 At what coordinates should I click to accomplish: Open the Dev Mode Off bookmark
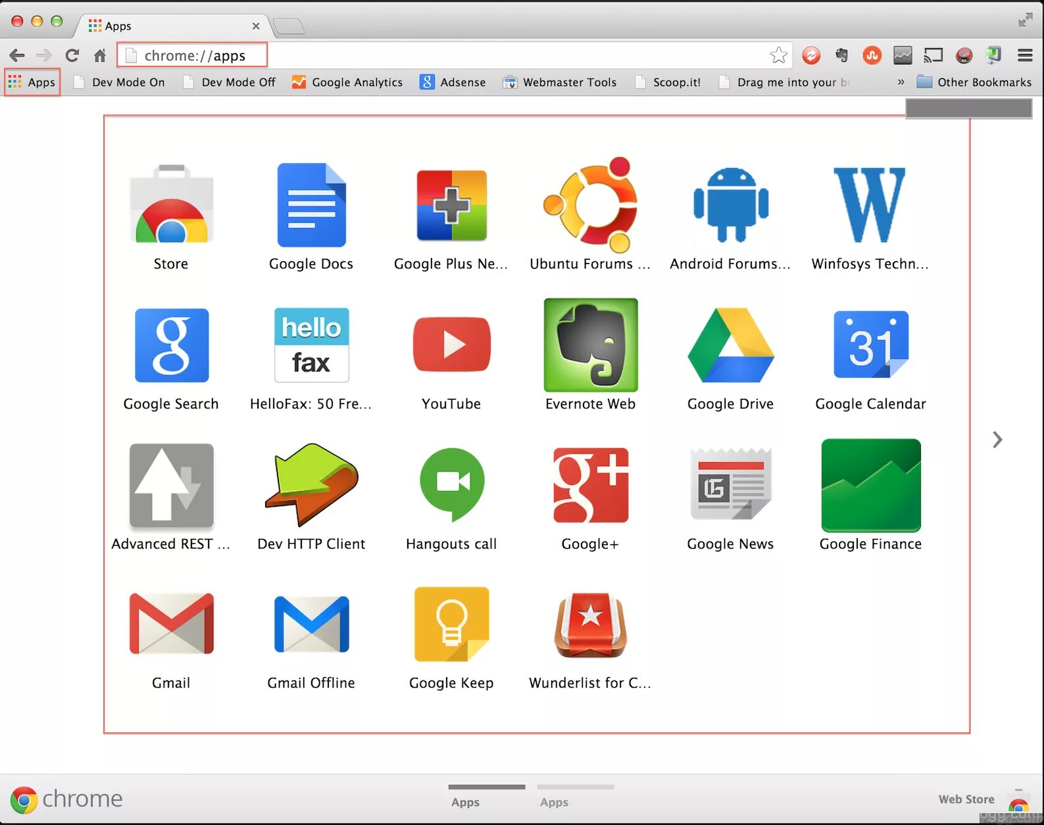point(229,82)
